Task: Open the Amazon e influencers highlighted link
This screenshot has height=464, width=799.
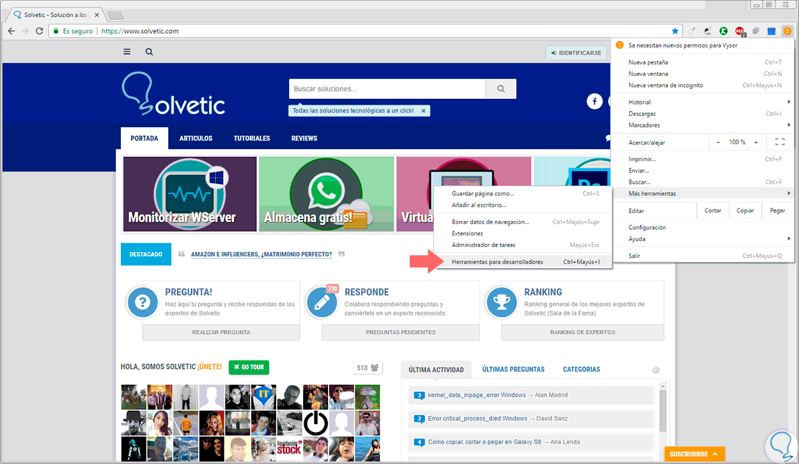Action: point(261,254)
